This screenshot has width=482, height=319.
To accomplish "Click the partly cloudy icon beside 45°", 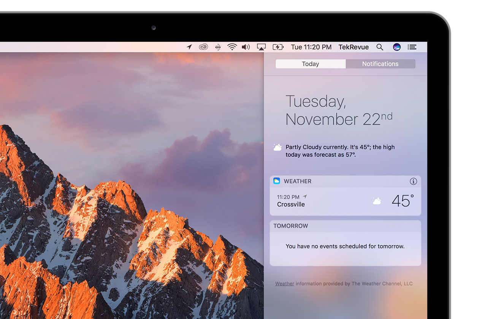I will tap(377, 201).
